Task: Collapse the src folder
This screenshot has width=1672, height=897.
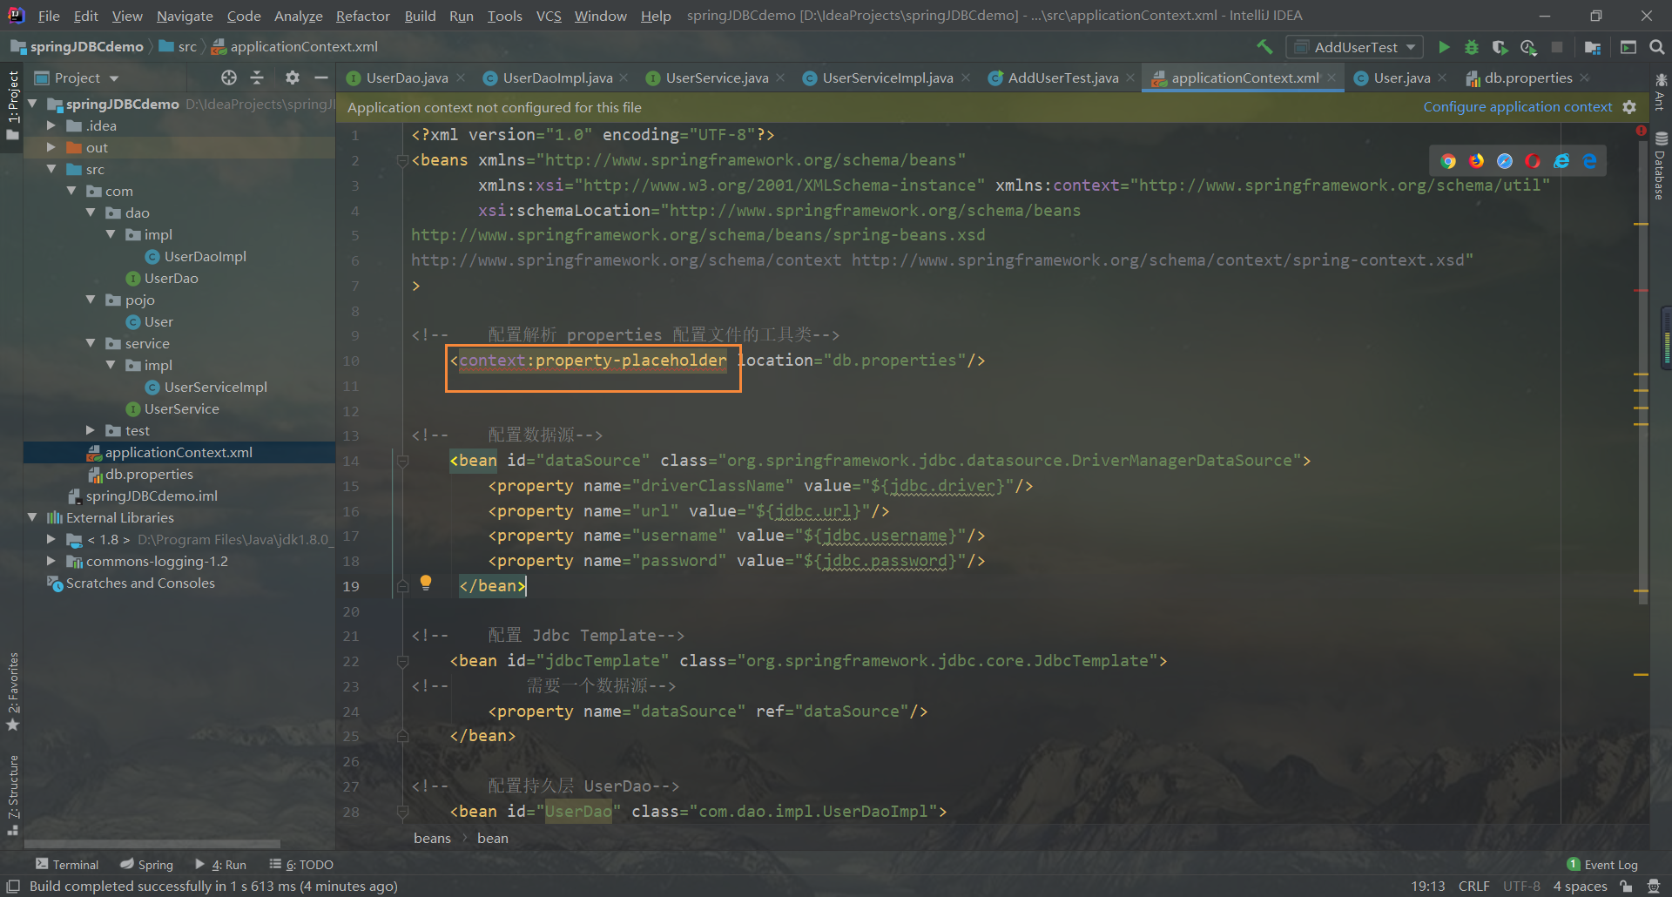Action: (x=51, y=169)
